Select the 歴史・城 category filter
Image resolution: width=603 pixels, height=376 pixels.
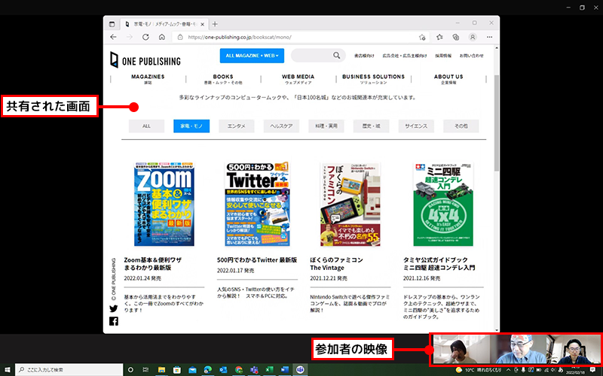[371, 126]
